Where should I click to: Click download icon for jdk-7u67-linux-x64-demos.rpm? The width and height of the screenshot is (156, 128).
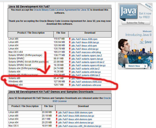tap(56, 119)
